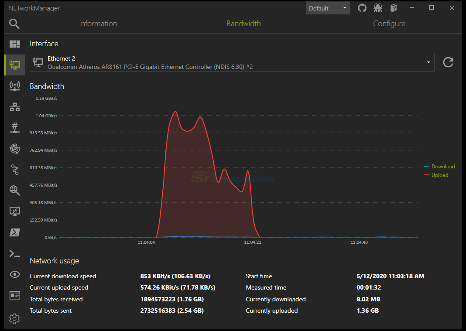Screen dimensions: 466x331
Task: Click the 1.19 GBit/s axis label
Action: pyautogui.click(x=46, y=99)
